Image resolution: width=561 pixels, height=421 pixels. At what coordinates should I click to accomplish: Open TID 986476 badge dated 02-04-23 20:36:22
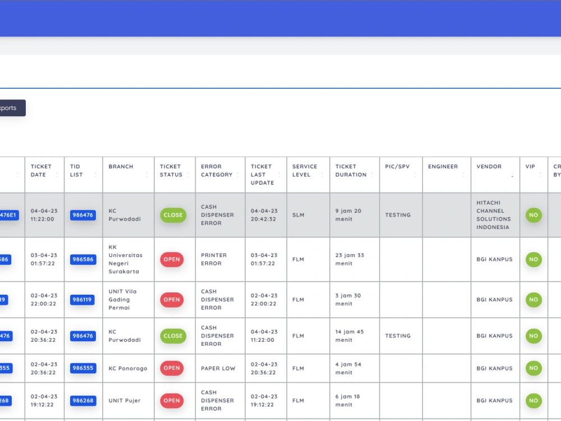point(83,336)
